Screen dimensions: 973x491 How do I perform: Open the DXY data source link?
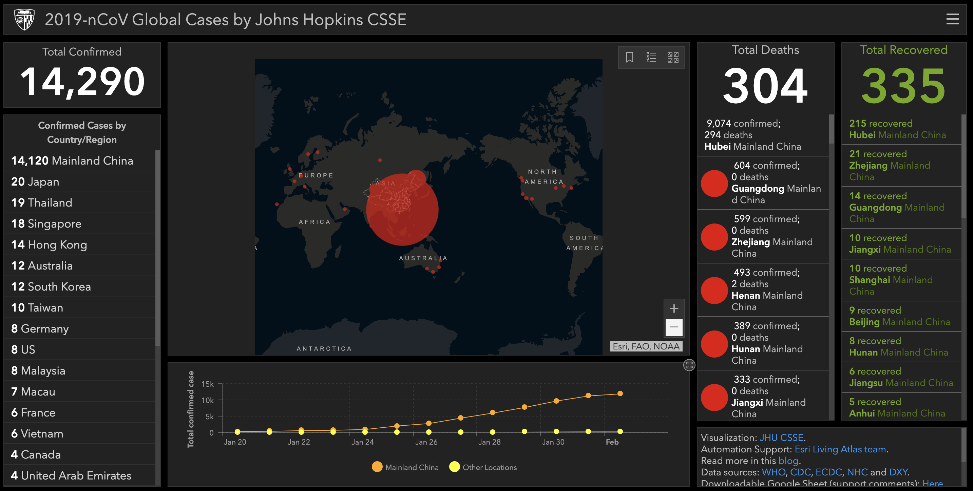pos(898,472)
